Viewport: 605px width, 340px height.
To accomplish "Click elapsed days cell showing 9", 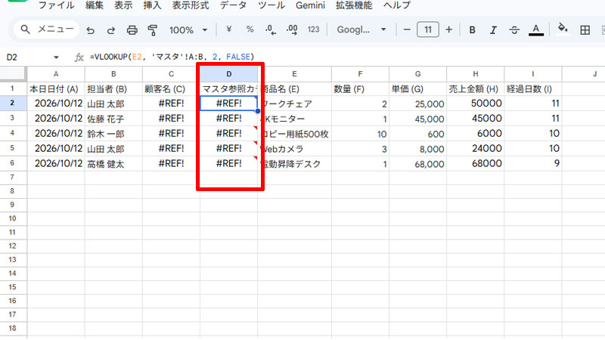I will point(533,164).
